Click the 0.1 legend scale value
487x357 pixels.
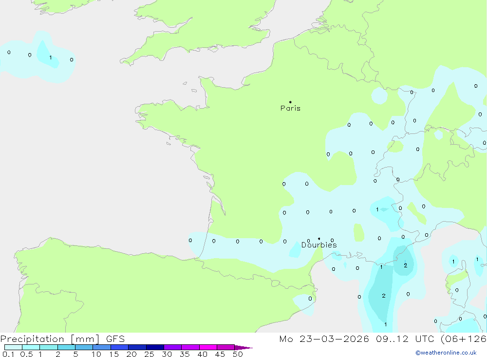[x=8, y=354]
